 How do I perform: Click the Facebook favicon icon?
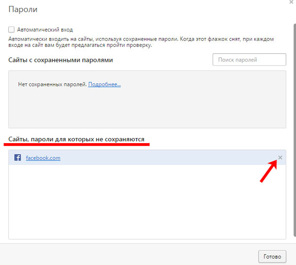pyautogui.click(x=17, y=158)
